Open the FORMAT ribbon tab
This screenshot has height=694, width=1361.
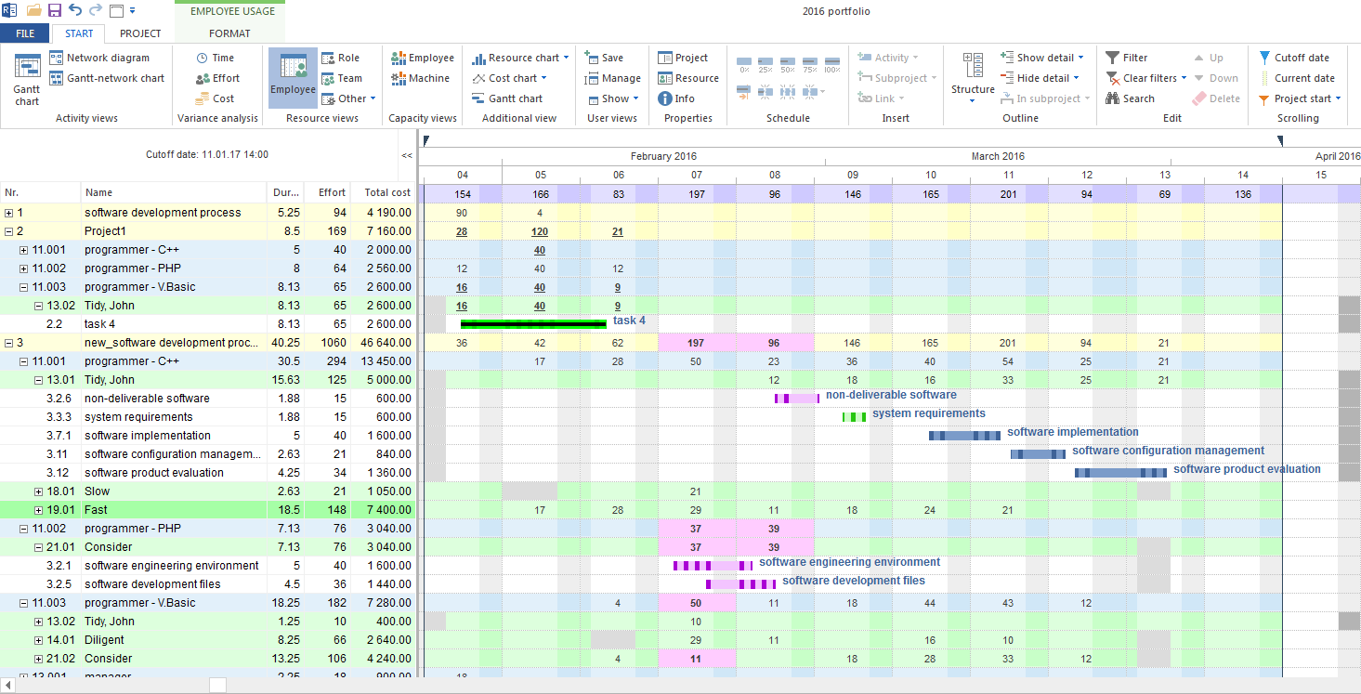(229, 33)
